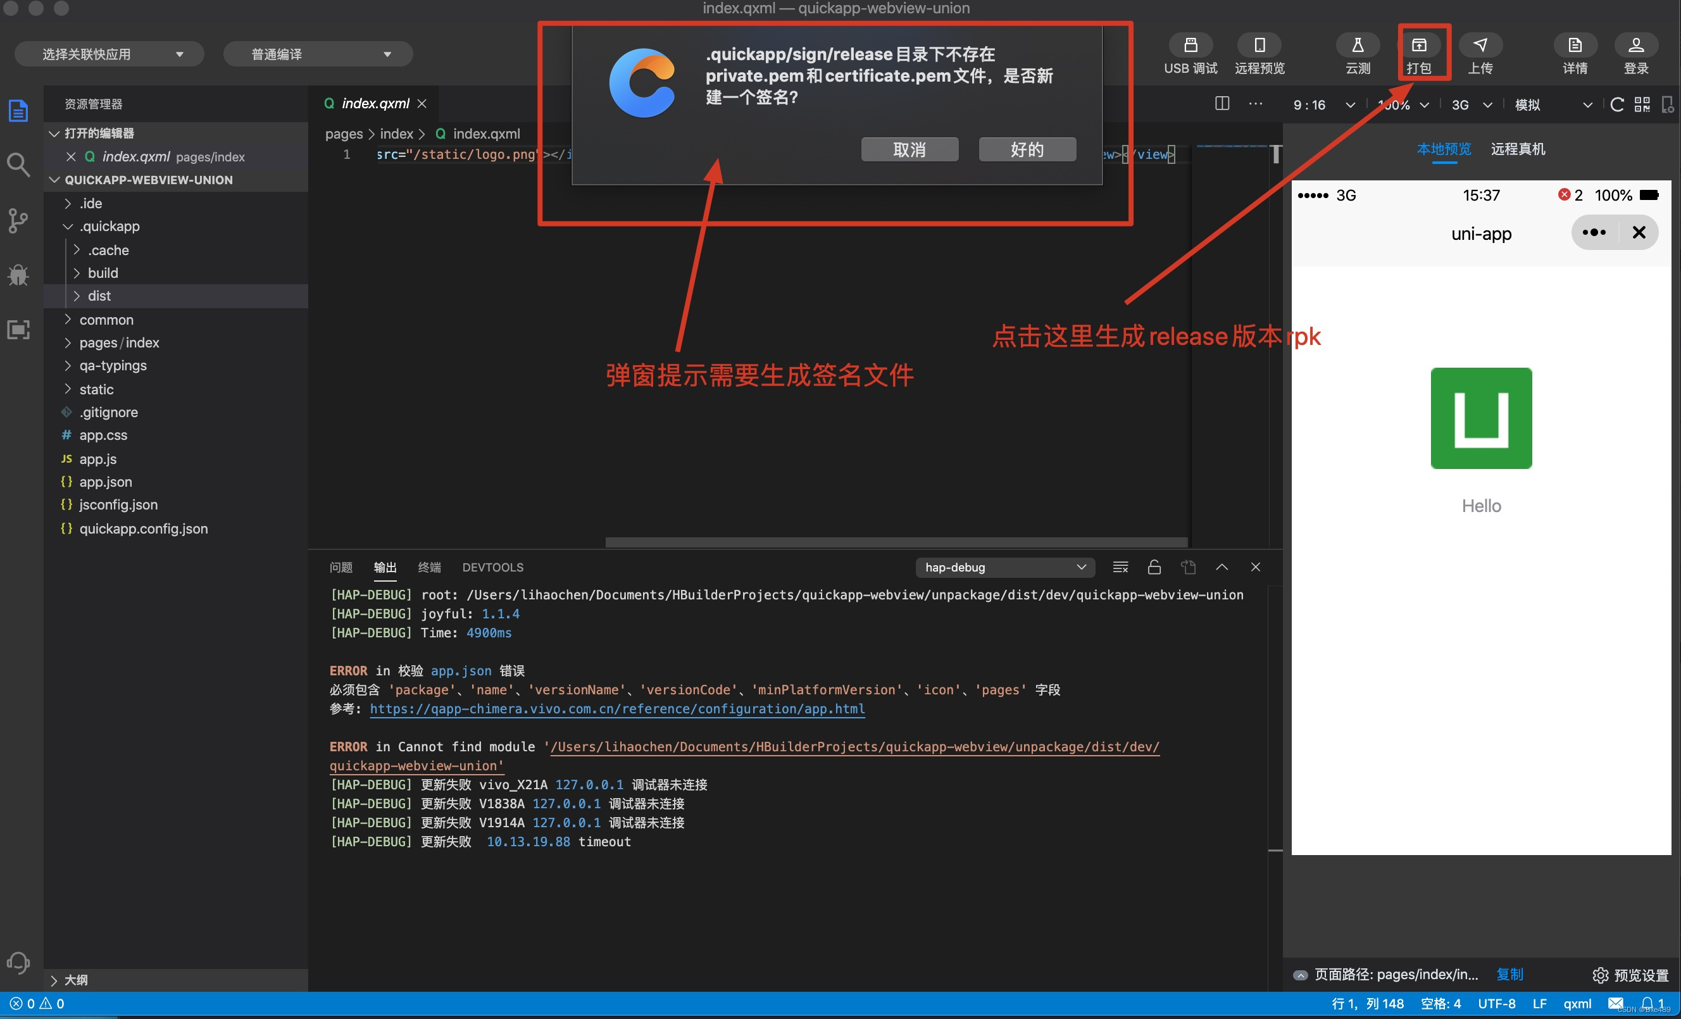Open the 普通编译 compile mode dropdown
The width and height of the screenshot is (1681, 1019).
click(318, 54)
